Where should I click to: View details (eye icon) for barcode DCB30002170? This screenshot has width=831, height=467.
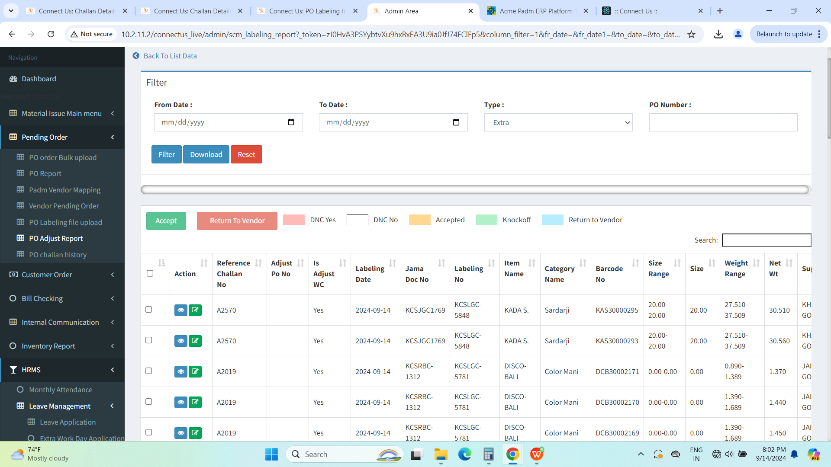click(181, 402)
